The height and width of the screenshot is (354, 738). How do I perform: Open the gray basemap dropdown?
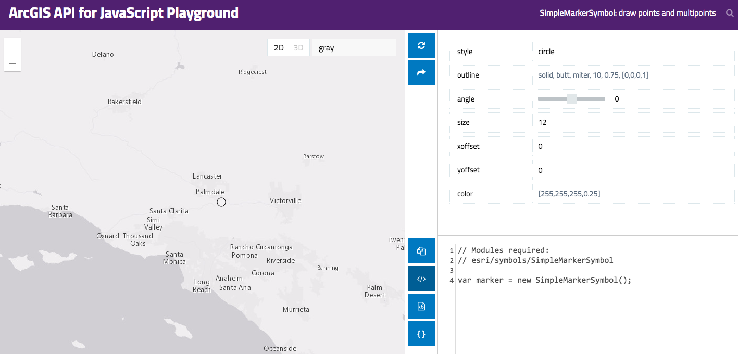point(354,48)
